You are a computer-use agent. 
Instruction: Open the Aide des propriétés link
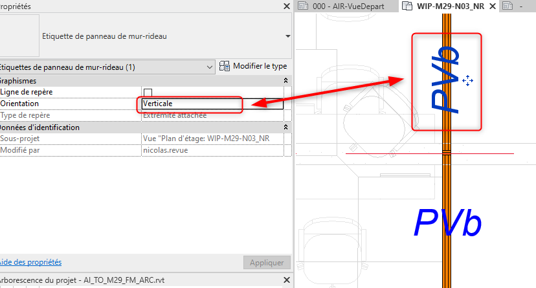pos(30,262)
